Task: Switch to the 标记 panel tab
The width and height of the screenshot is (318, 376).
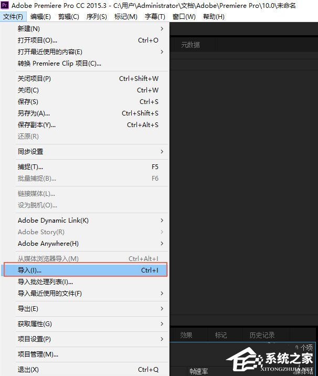Action: pyautogui.click(x=221, y=335)
